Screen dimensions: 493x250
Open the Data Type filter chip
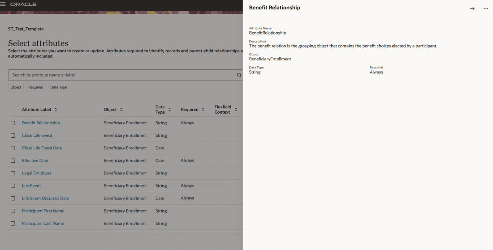click(x=58, y=87)
